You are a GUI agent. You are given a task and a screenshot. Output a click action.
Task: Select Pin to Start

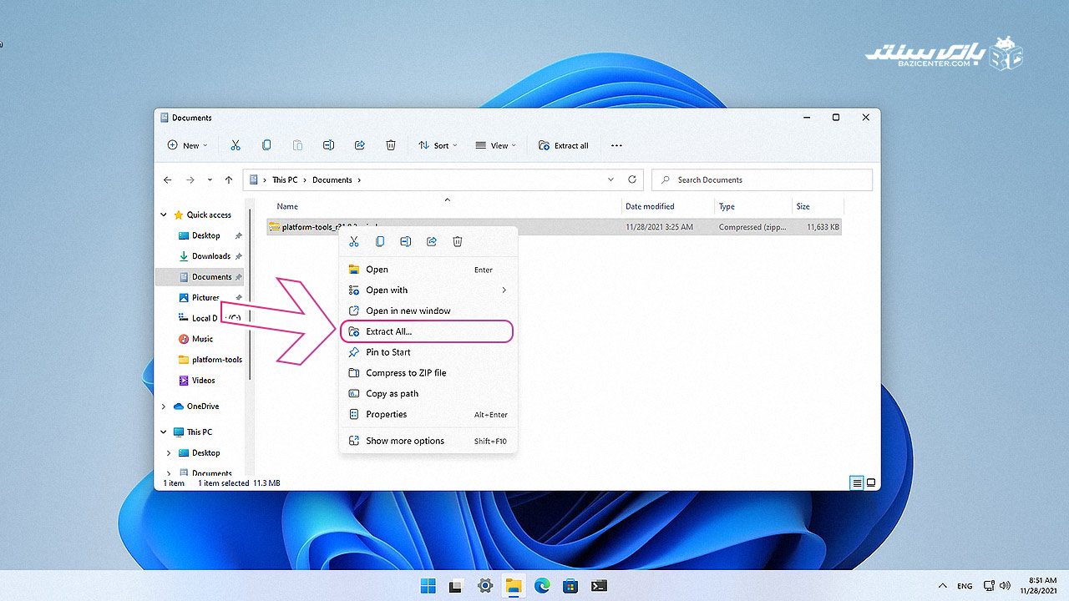pyautogui.click(x=428, y=352)
